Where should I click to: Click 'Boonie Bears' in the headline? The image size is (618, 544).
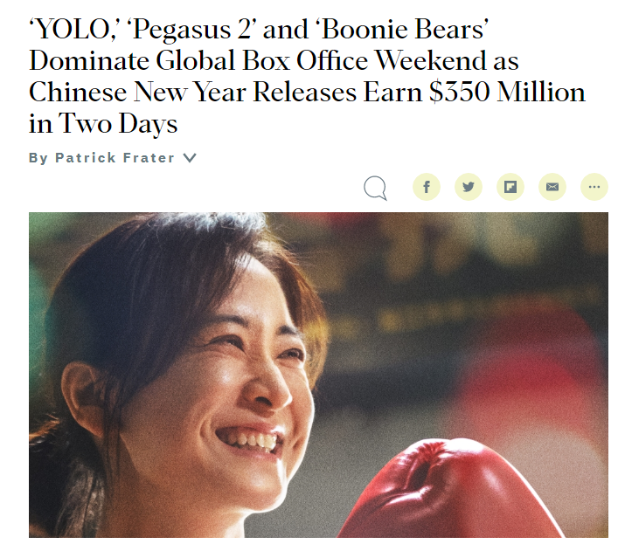pyautogui.click(x=401, y=30)
